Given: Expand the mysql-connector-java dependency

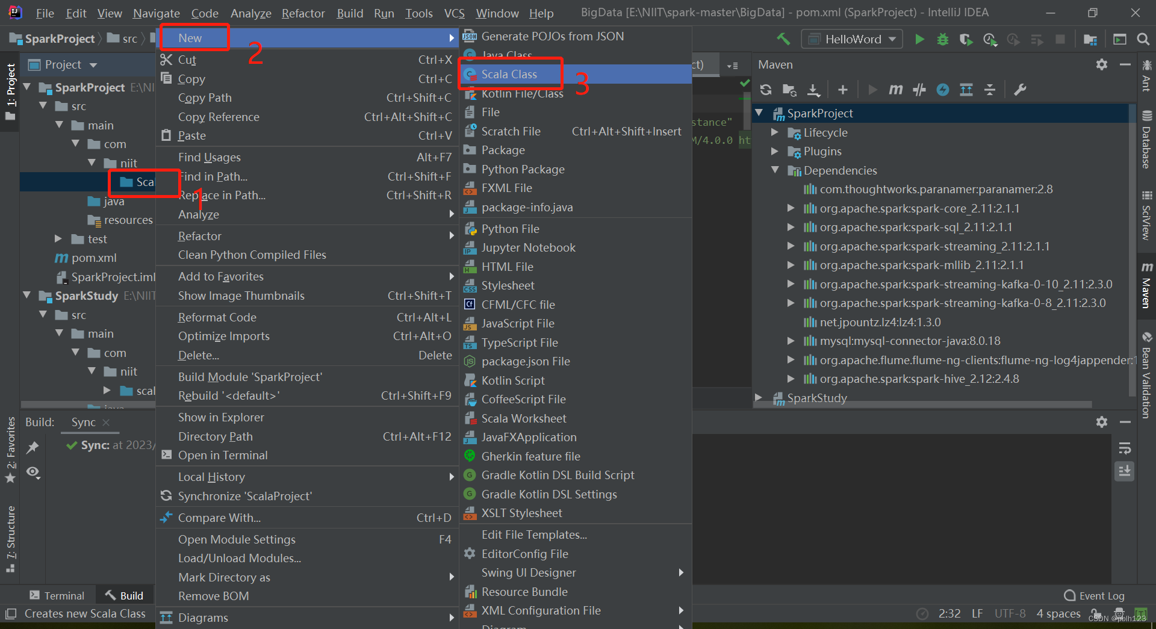Looking at the screenshot, I should click(x=791, y=341).
